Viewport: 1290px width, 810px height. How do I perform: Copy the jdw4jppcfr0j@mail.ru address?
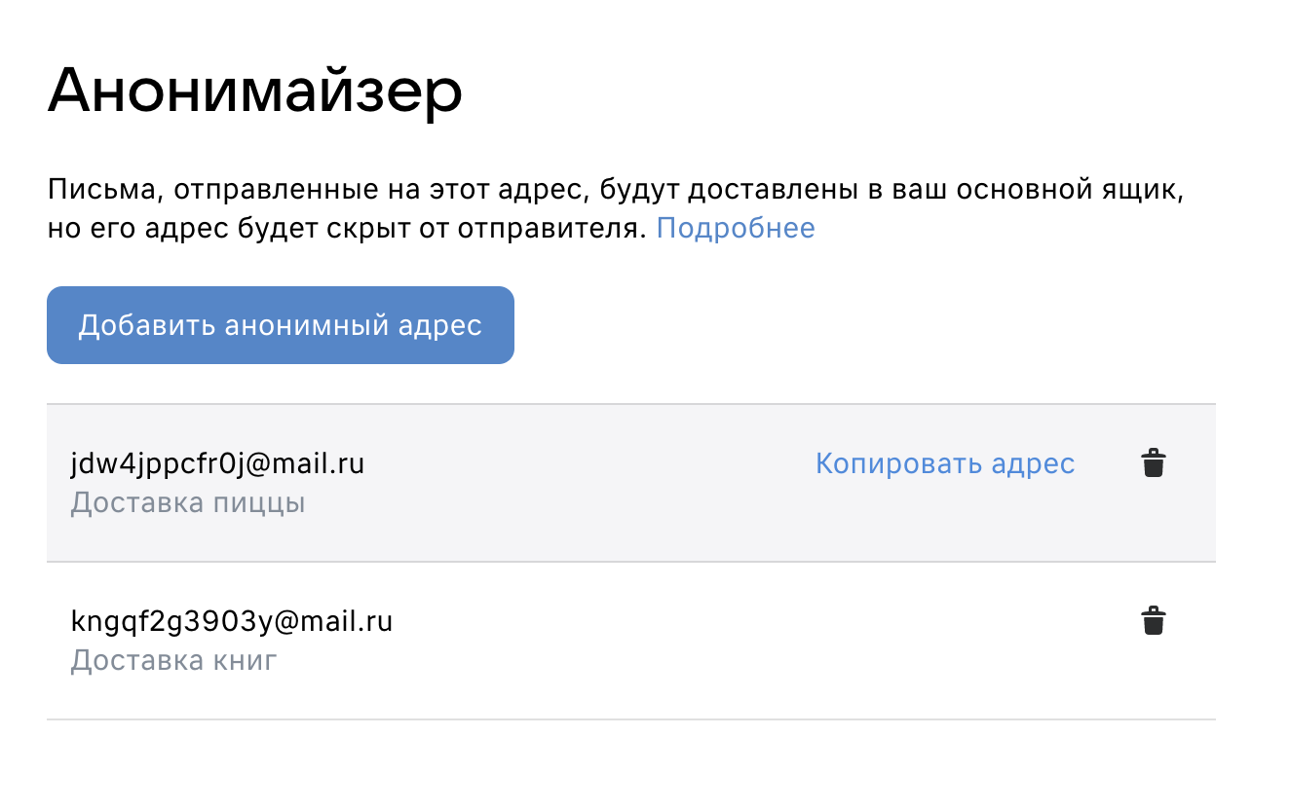(945, 463)
